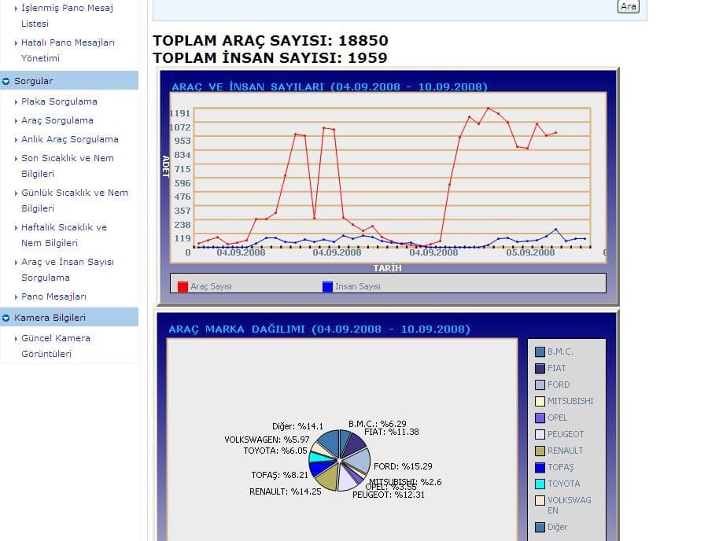
Task: Click the 1191 y-axis value
Action: [x=179, y=113]
